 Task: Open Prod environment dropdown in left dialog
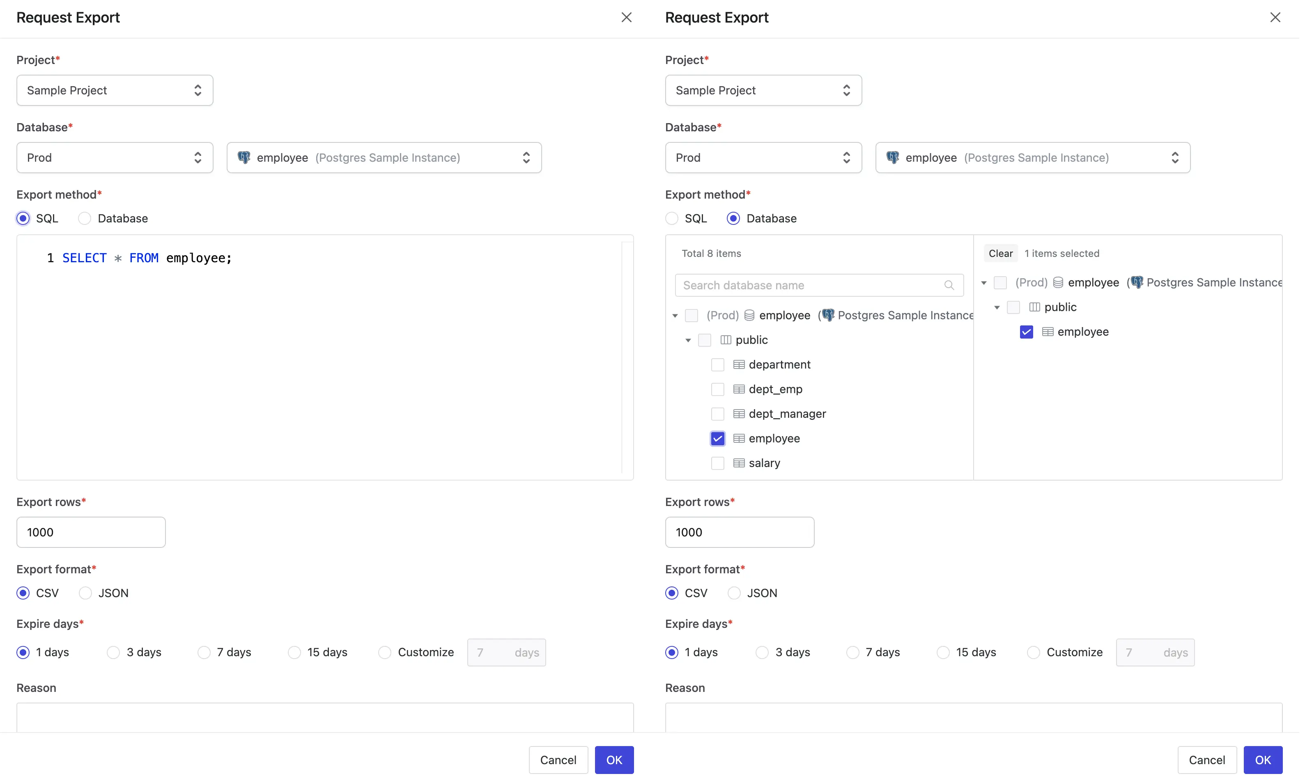pos(115,157)
